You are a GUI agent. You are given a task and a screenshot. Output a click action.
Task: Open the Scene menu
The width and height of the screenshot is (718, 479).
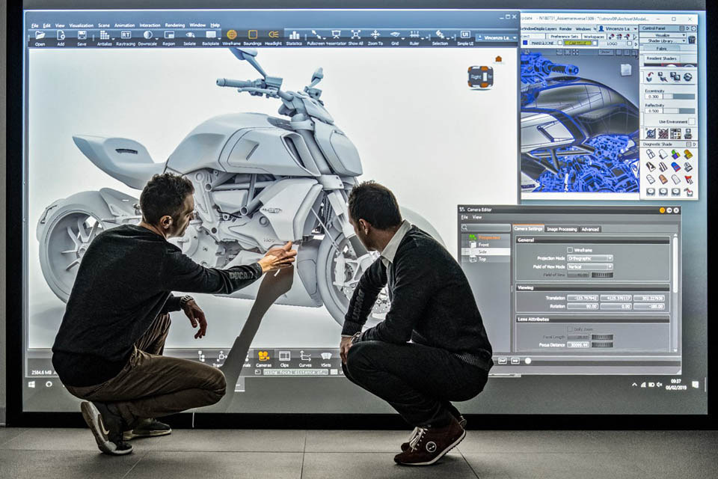(x=104, y=25)
